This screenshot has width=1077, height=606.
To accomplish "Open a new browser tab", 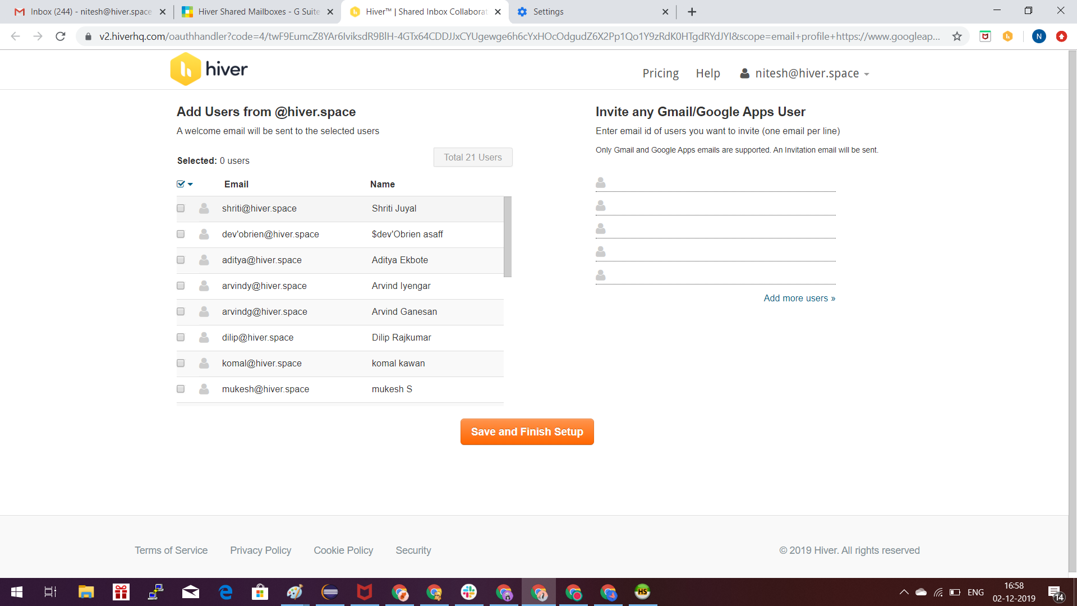I will click(692, 12).
